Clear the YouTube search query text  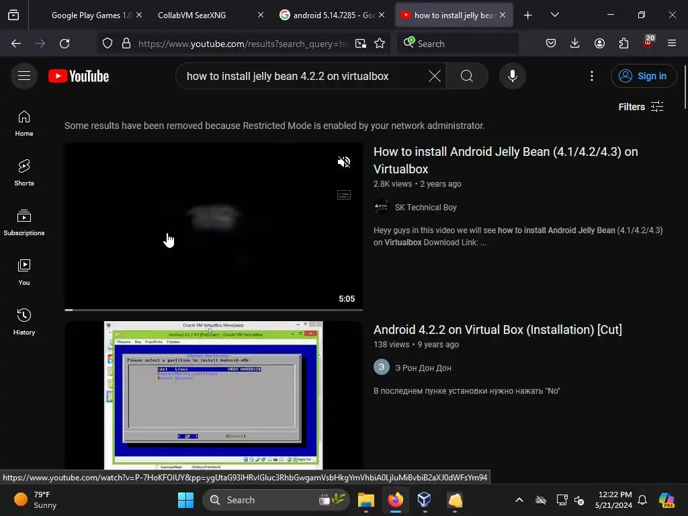click(435, 76)
